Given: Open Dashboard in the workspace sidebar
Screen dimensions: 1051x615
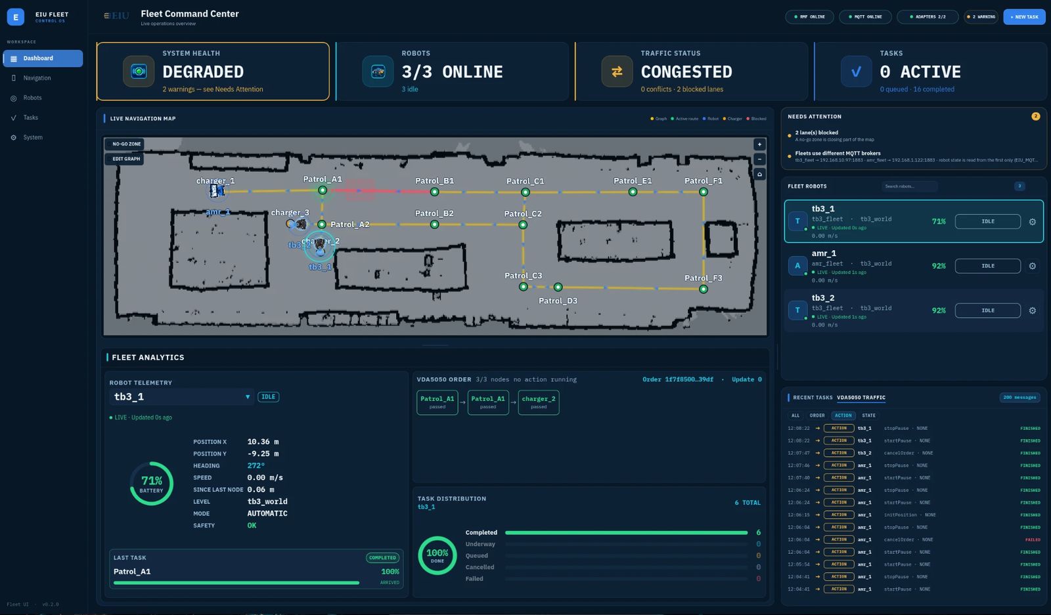Looking at the screenshot, I should (43, 58).
